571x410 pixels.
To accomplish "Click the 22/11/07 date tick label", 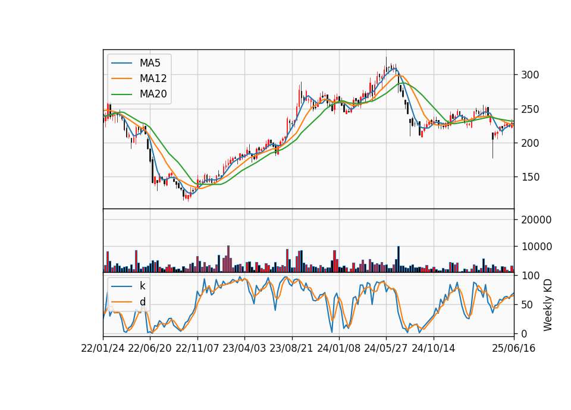I will [197, 348].
